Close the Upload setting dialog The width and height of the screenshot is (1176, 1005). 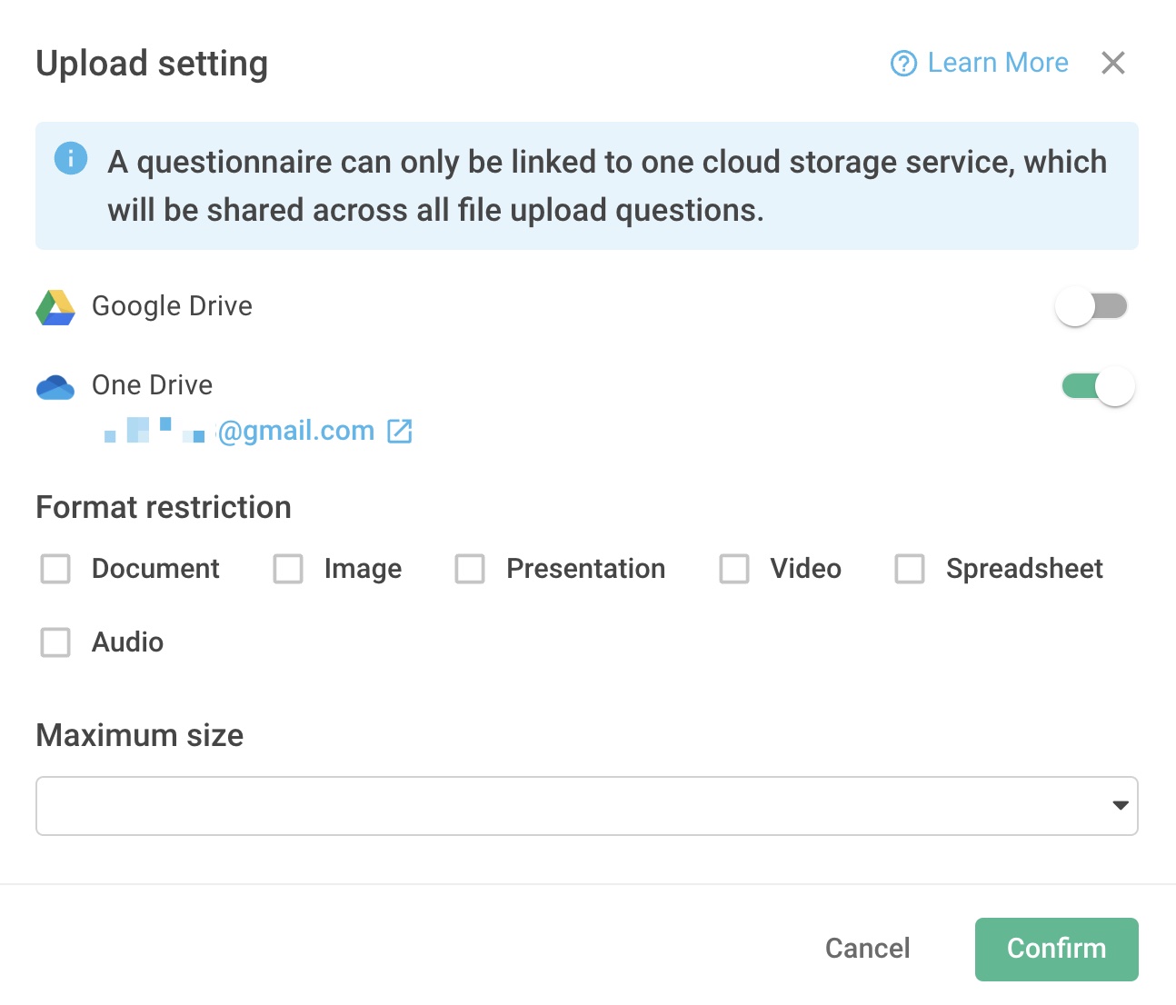(x=1112, y=63)
